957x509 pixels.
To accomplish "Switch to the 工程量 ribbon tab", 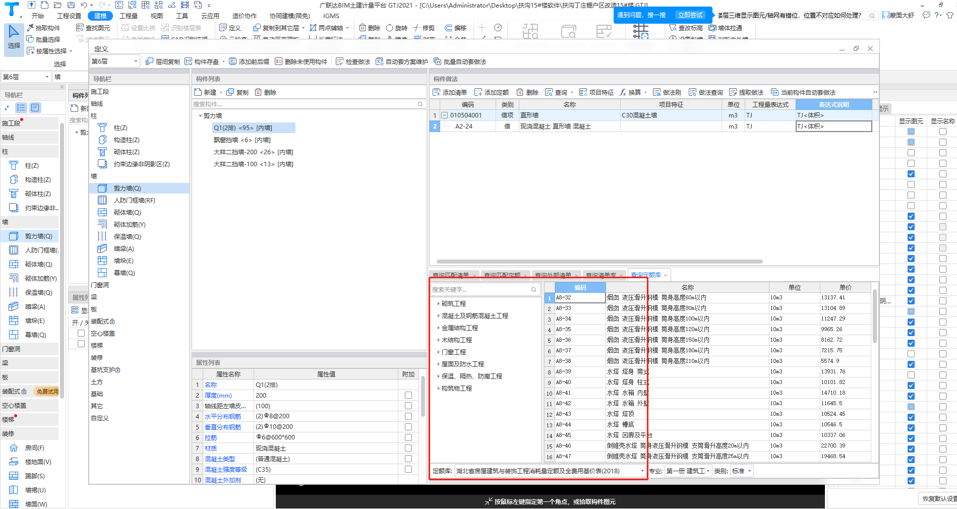I will click(129, 16).
